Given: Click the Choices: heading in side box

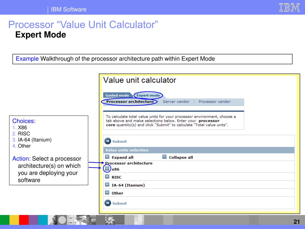Looking at the screenshot, I should [24, 121].
